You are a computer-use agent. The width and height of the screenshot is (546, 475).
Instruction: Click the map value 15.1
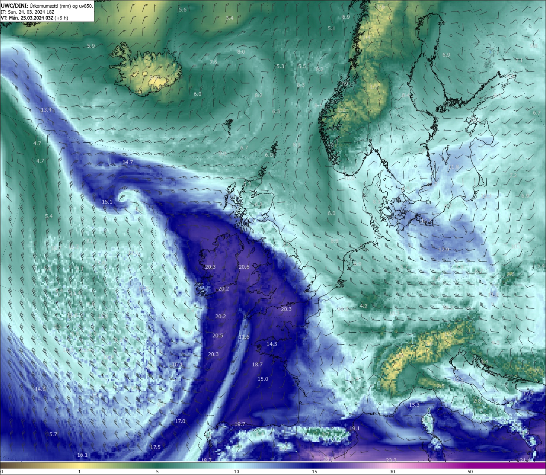(x=107, y=202)
